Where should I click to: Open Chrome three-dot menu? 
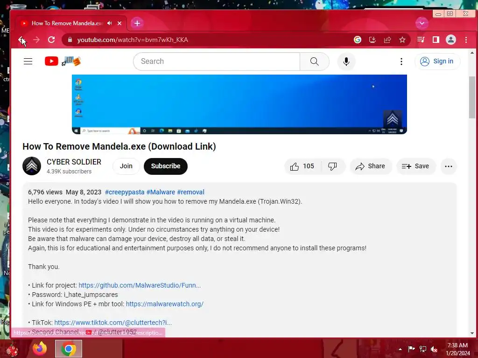coord(466,40)
